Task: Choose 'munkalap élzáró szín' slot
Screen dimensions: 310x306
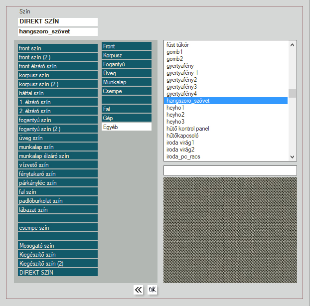Action: click(x=58, y=156)
